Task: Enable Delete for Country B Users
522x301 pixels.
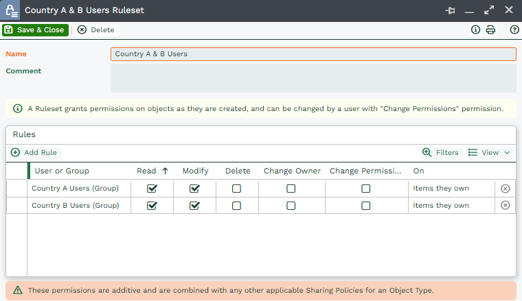Action: click(x=236, y=205)
